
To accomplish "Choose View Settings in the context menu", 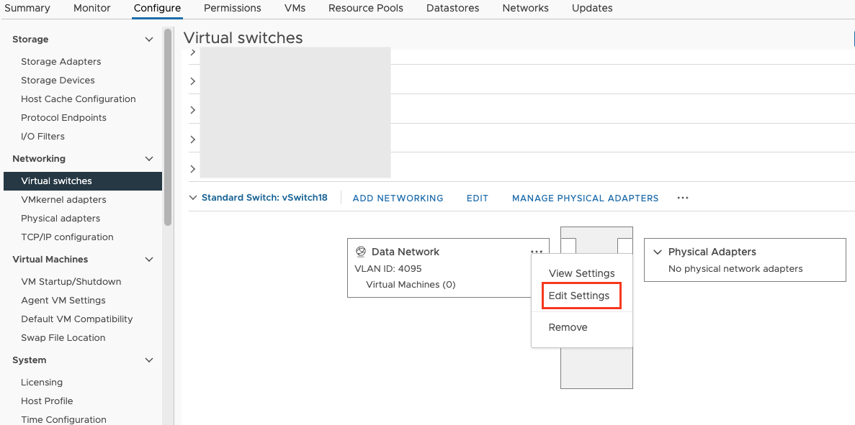I will click(x=581, y=273).
